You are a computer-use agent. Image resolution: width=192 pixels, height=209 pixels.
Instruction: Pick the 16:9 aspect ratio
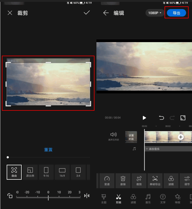coord(62,172)
